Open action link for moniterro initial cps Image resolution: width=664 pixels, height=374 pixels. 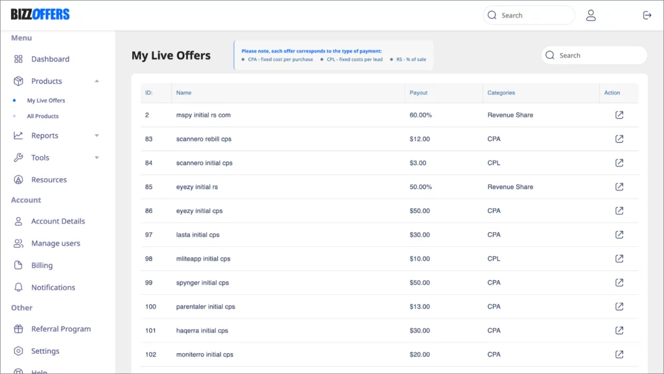coord(619,354)
